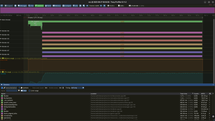
Task: Open the Flame graph view
Action: [x=48, y=6]
